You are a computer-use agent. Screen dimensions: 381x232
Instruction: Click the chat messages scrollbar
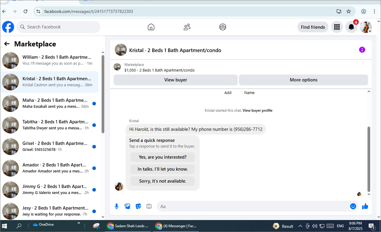click(x=369, y=159)
